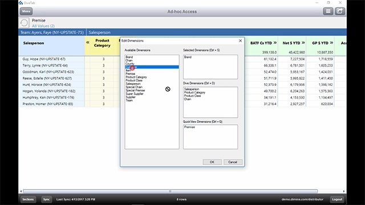Select row Humphrey, Ken (NY-UPSTATE-176)
Viewport: 365px width, 205px height.
point(48,97)
